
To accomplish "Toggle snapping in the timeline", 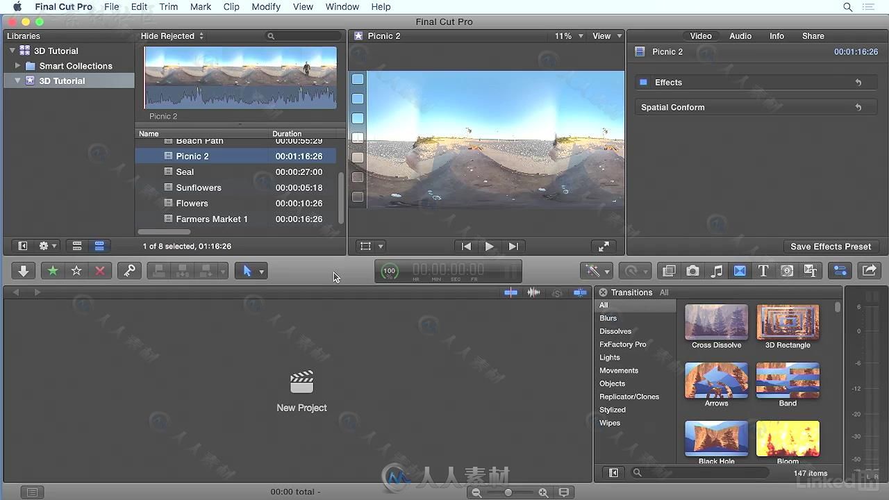I will point(580,293).
